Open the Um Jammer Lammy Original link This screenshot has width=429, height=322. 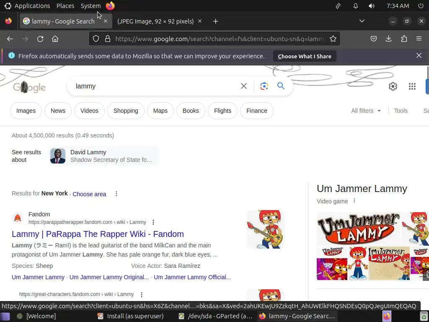point(109,277)
